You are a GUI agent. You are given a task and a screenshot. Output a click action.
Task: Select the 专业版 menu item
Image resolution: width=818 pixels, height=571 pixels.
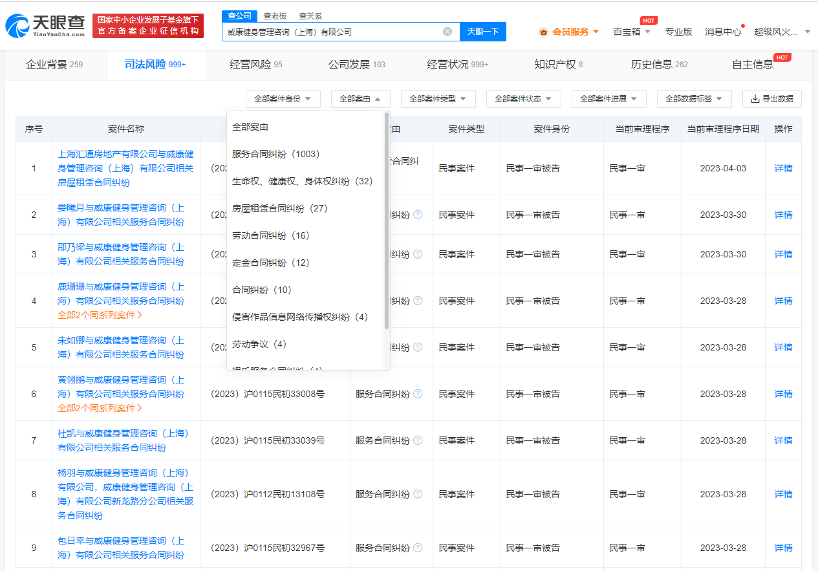point(679,30)
